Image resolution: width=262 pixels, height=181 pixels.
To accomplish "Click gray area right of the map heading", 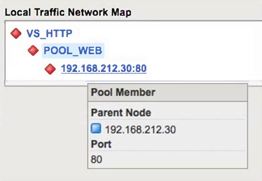I will tap(197, 12).
